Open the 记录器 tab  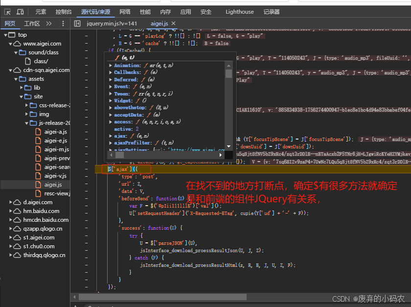pos(271,12)
